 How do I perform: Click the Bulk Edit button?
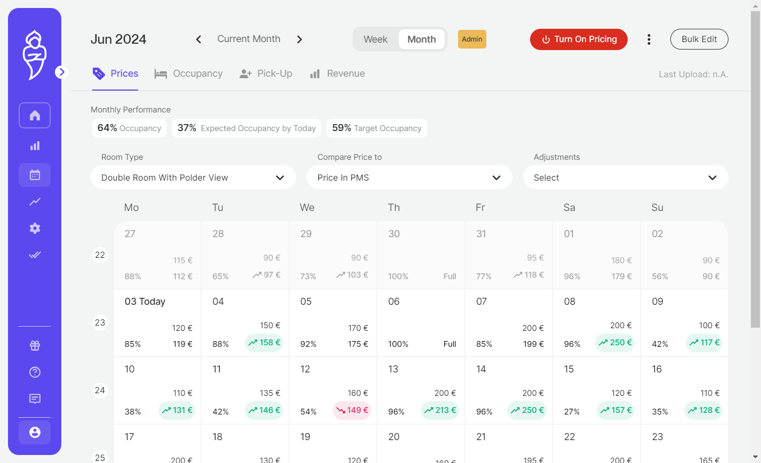(x=699, y=39)
